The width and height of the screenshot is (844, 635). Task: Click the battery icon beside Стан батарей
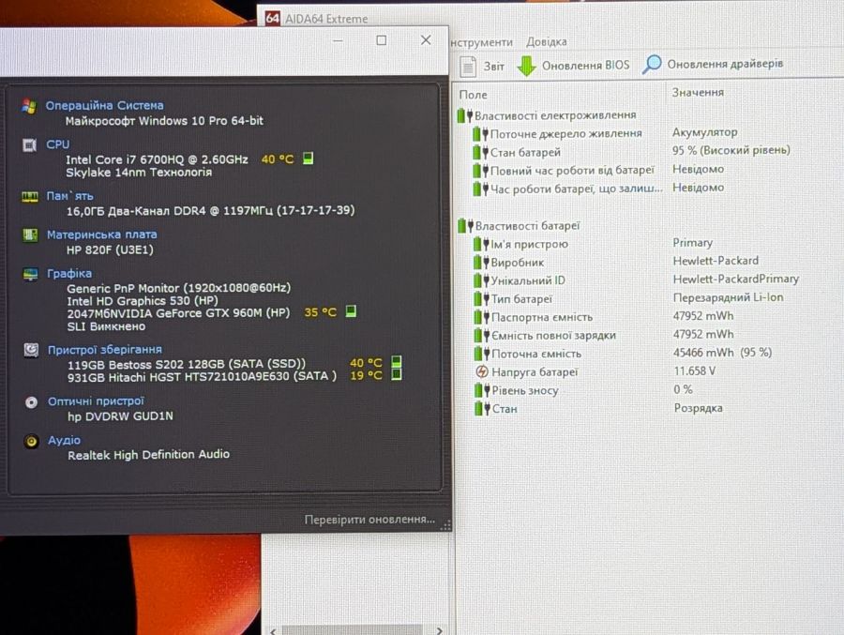[x=481, y=153]
